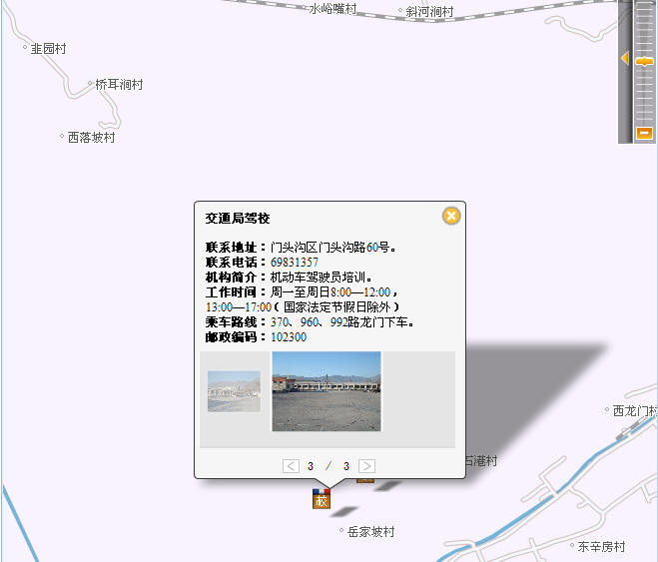Click the school map marker icon
658x562 pixels.
tap(322, 499)
